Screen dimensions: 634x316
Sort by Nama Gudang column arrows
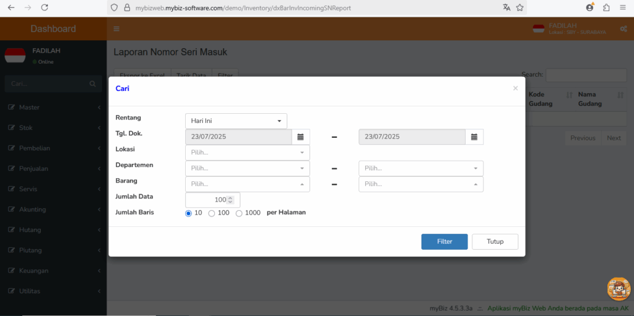pyautogui.click(x=620, y=95)
